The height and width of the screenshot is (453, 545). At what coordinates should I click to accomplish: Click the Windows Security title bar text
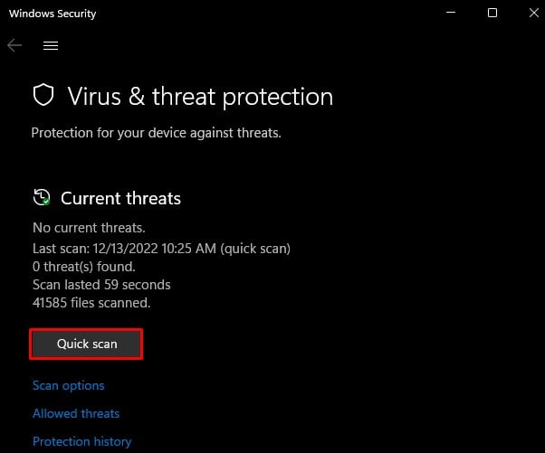(53, 14)
